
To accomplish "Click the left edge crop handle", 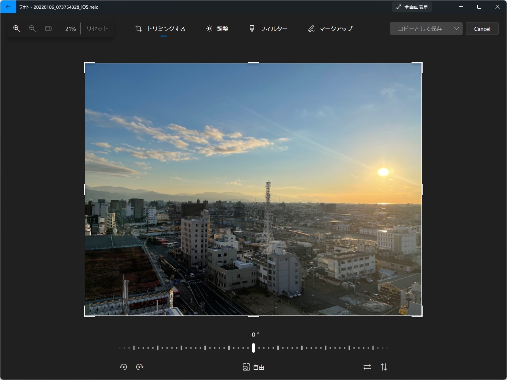I will (85, 190).
